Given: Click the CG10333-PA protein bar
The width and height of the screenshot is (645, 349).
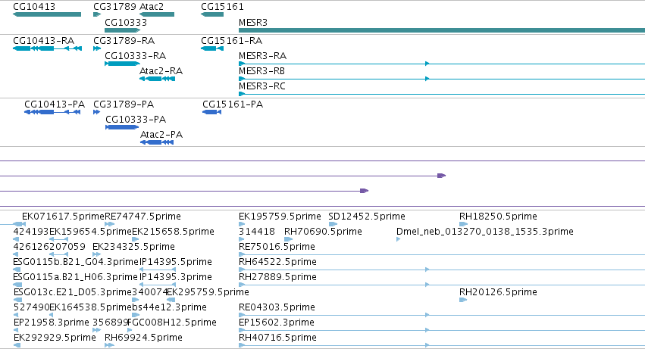Looking at the screenshot, I should click(x=122, y=127).
